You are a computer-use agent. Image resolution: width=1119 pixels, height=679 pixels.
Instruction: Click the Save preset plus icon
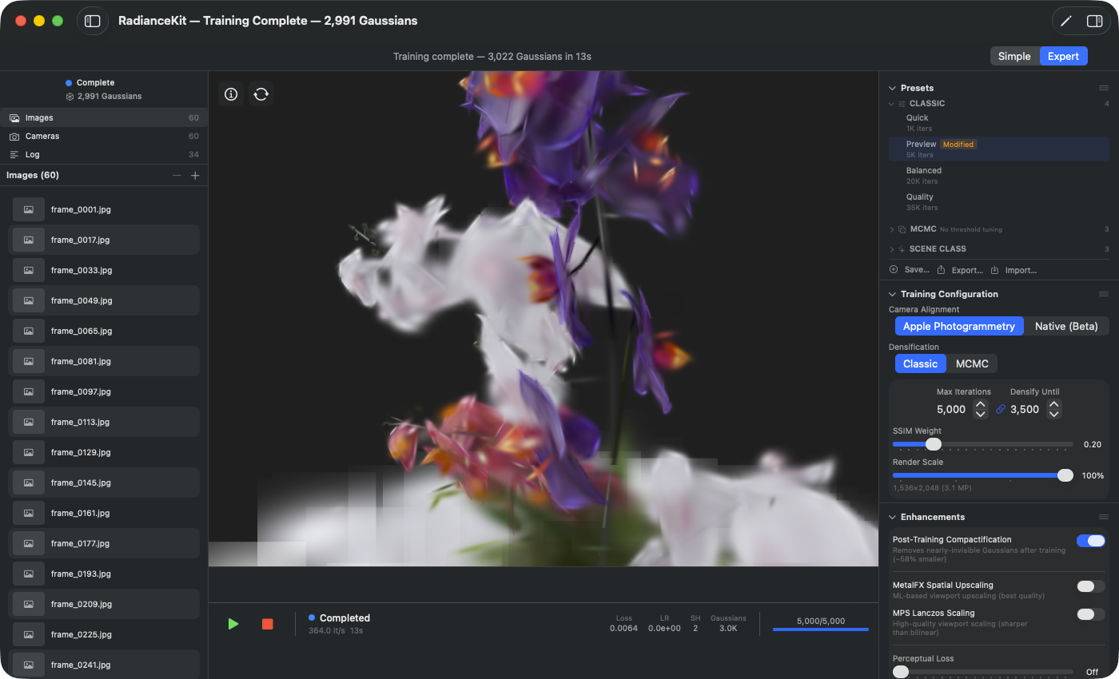coord(894,270)
